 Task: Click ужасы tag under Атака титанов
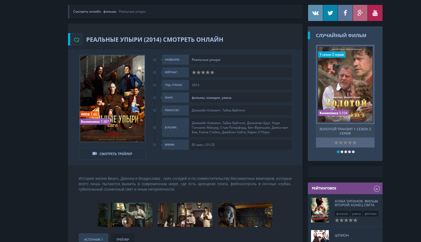click(356, 214)
